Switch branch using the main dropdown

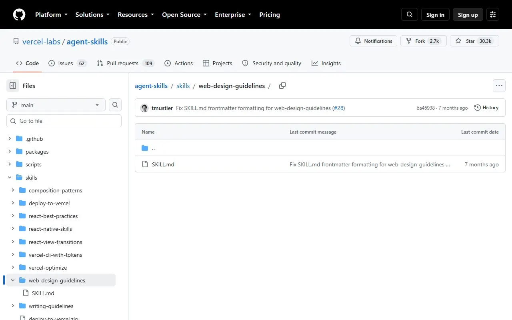point(56,105)
